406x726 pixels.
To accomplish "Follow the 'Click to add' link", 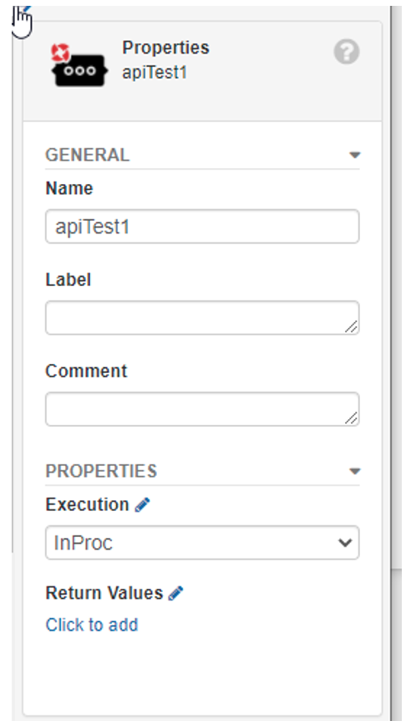I will point(92,625).
